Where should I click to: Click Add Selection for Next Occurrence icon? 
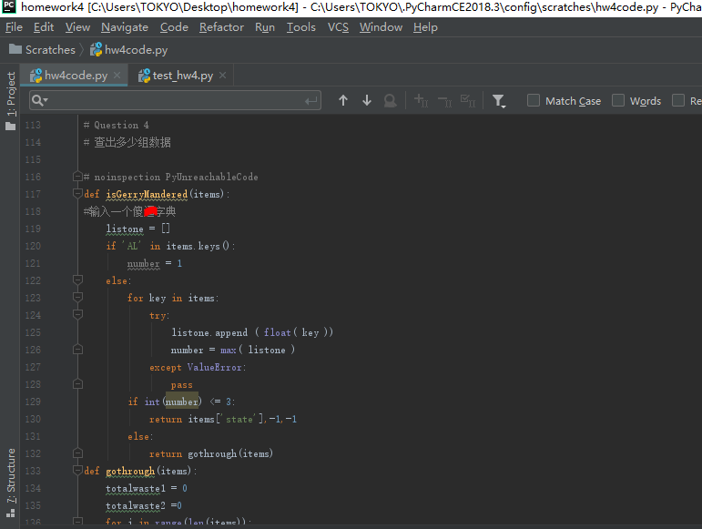point(421,101)
